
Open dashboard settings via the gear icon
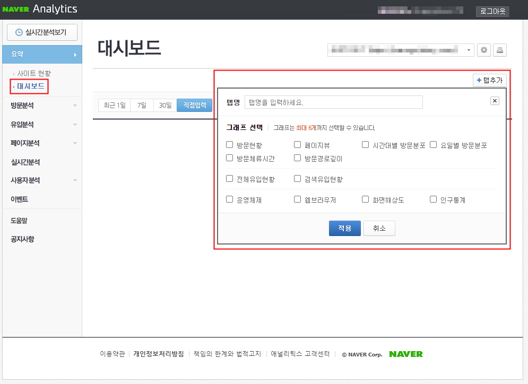483,49
